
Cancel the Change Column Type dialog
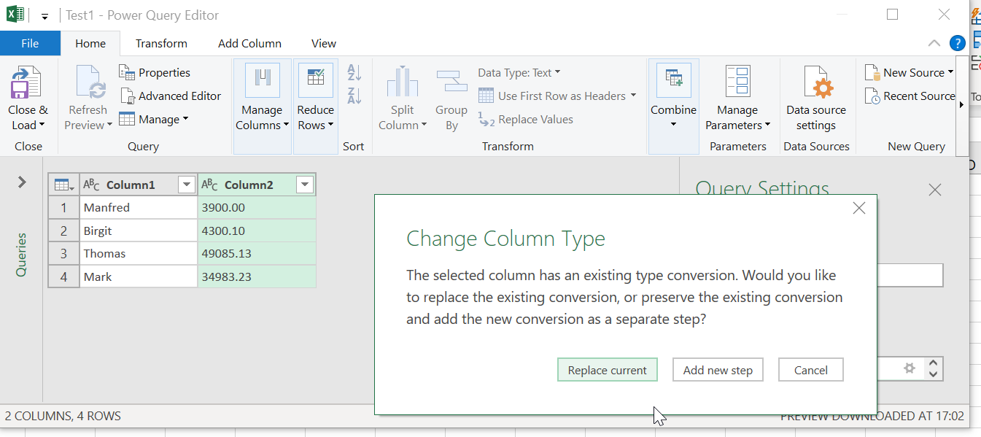pos(810,370)
